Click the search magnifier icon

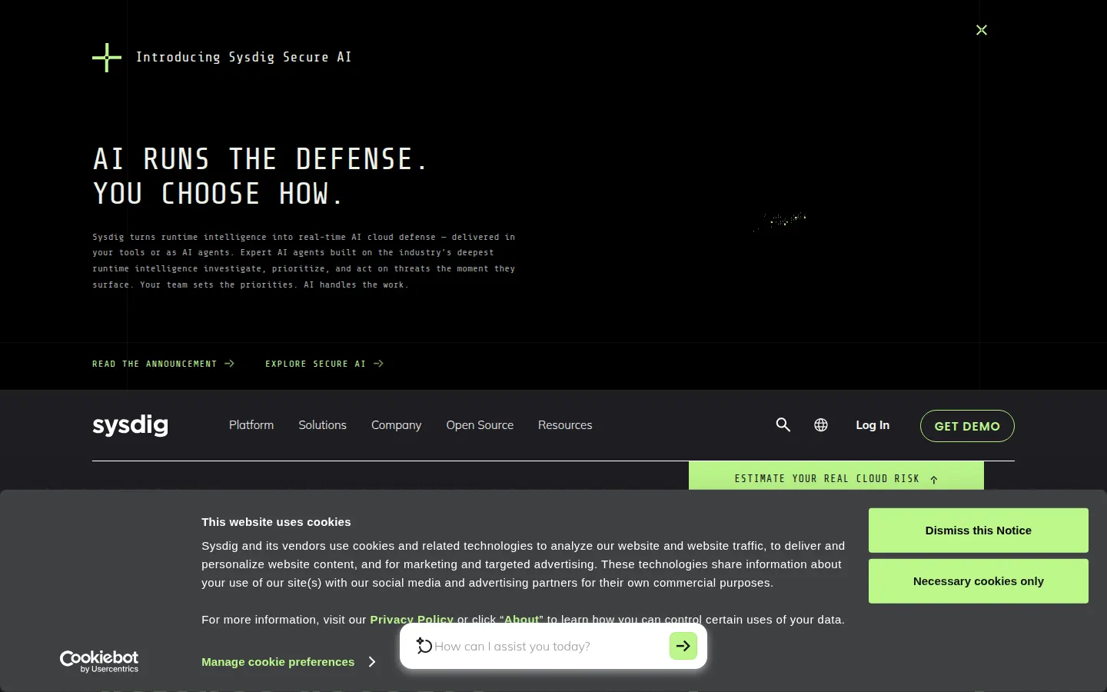pyautogui.click(x=783, y=424)
